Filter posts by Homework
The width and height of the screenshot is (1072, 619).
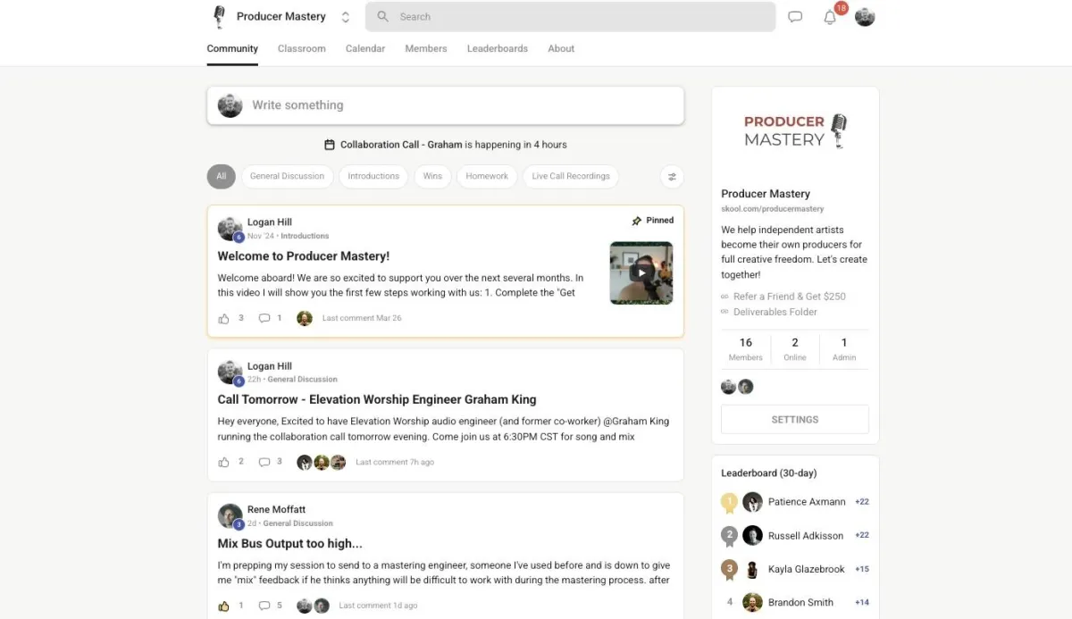pyautogui.click(x=487, y=176)
